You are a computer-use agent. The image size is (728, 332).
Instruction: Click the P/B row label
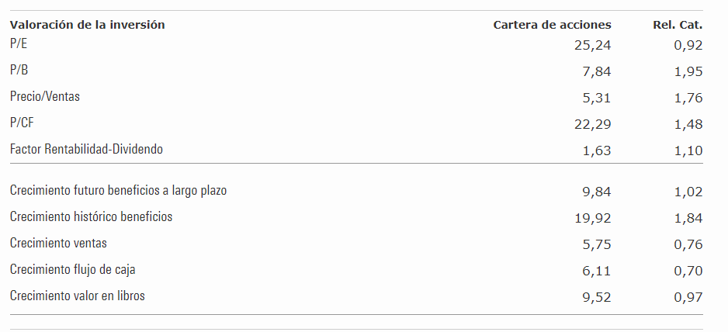coord(18,71)
